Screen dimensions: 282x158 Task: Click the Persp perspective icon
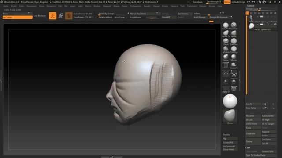click(x=234, y=89)
